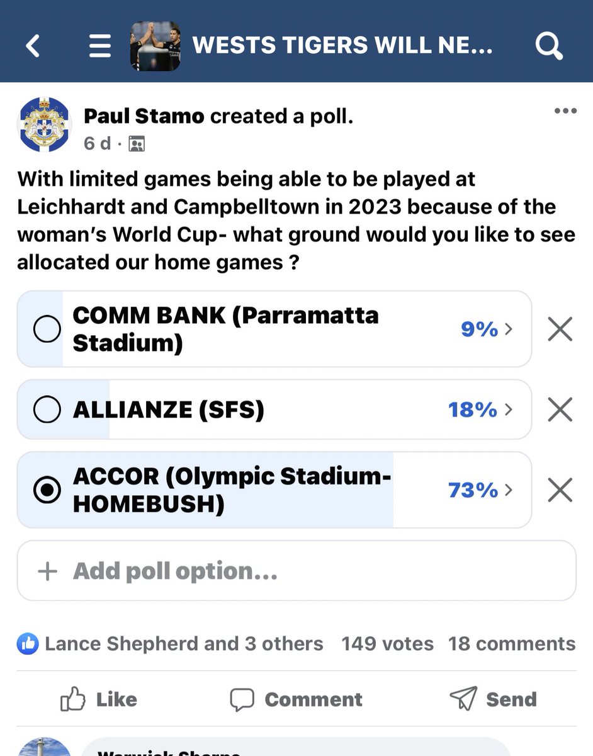Remove the ALLIANZE (SFS) poll option
593x756 pixels.
560,410
